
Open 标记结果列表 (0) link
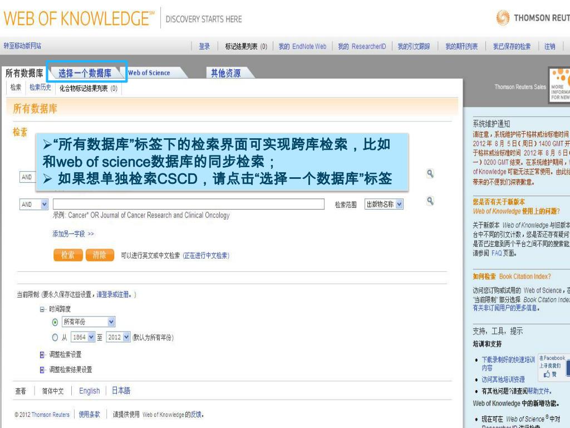[246, 46]
